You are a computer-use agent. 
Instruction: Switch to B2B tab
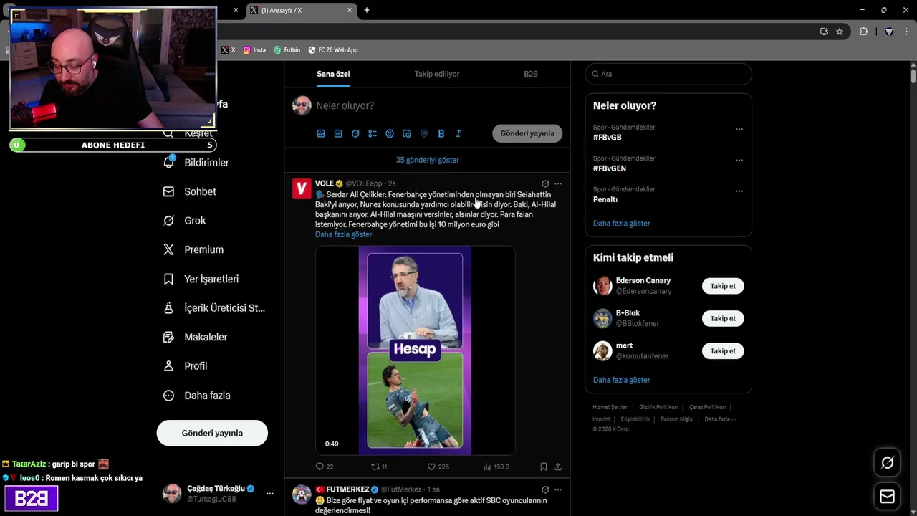531,74
